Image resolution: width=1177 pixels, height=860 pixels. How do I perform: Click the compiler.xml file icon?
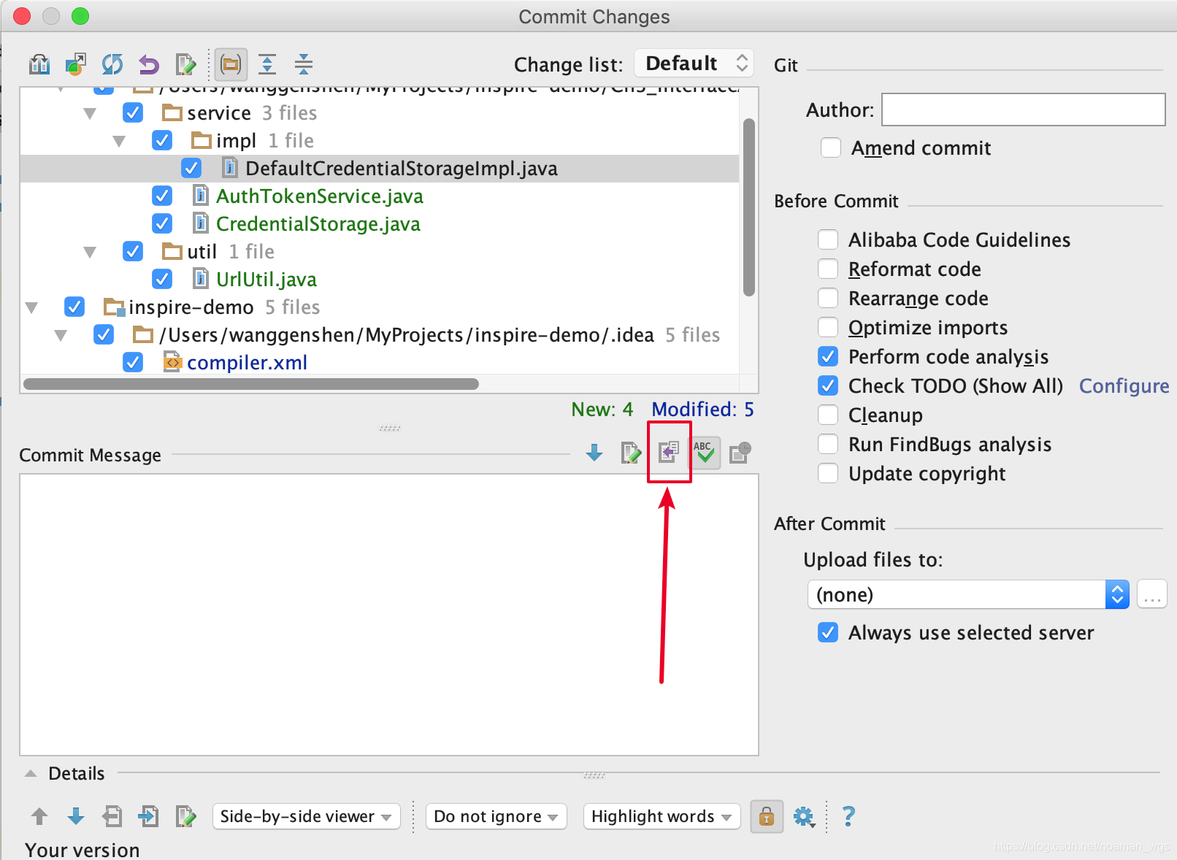click(x=172, y=362)
